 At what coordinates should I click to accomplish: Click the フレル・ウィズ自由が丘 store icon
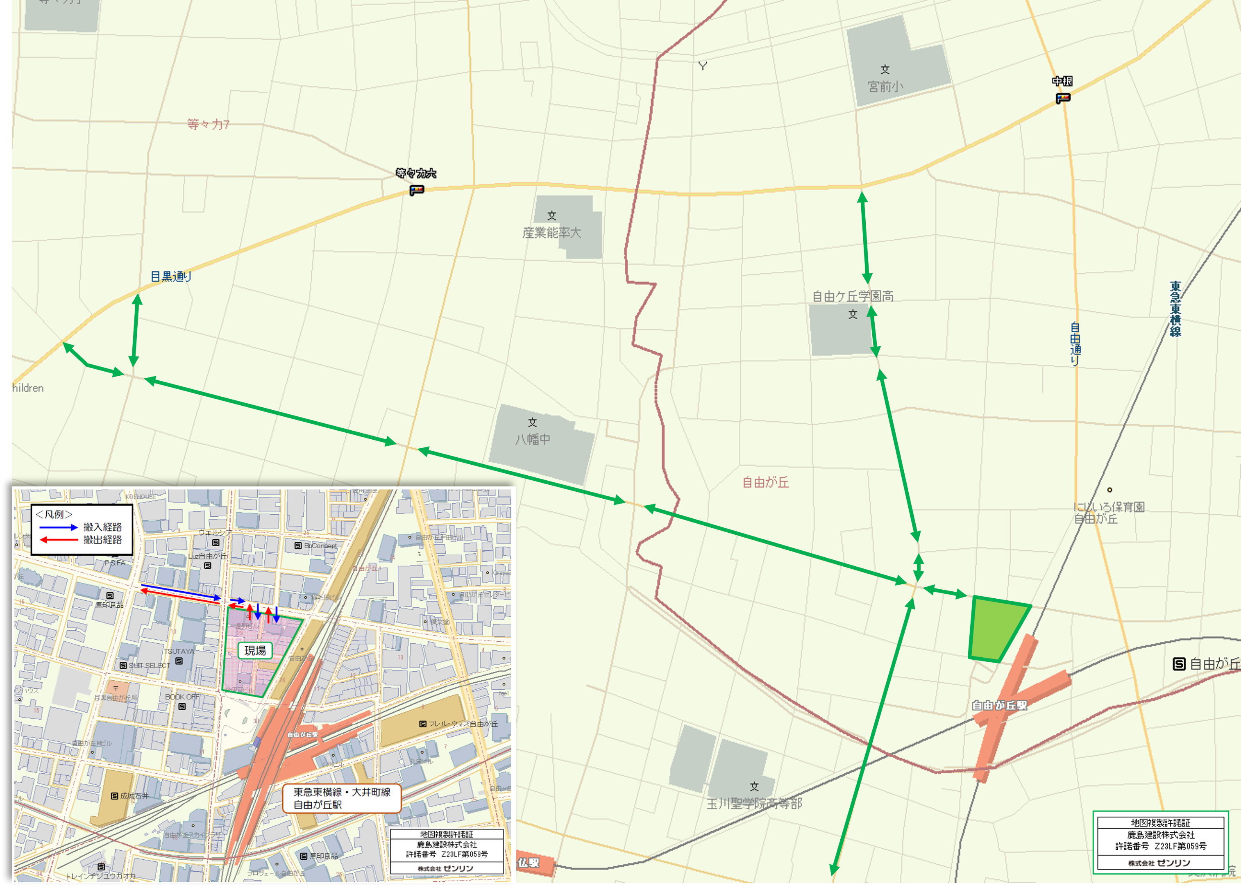pos(422,724)
